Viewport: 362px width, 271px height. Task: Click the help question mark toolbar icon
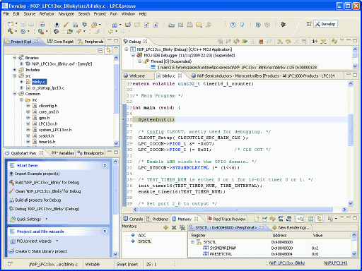pos(233,25)
